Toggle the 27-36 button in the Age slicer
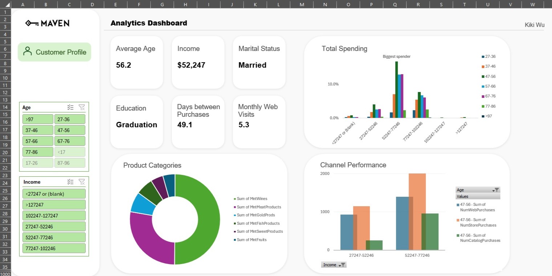This screenshot has height=276, width=552. point(70,119)
